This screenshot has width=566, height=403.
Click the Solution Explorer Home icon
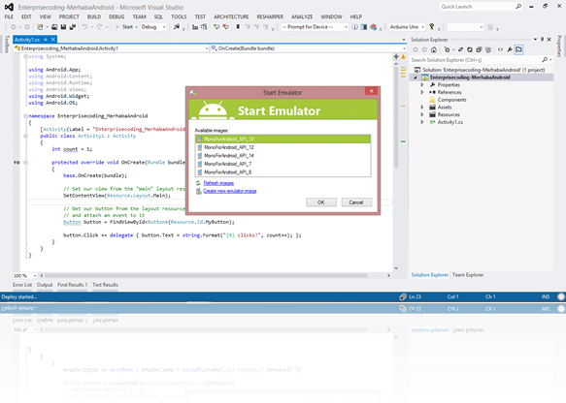434,50
